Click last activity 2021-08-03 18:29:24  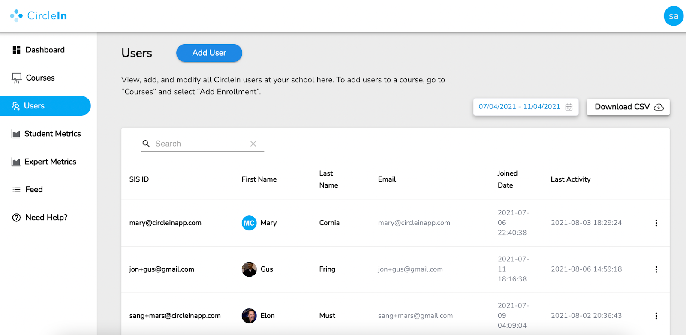[x=586, y=223]
